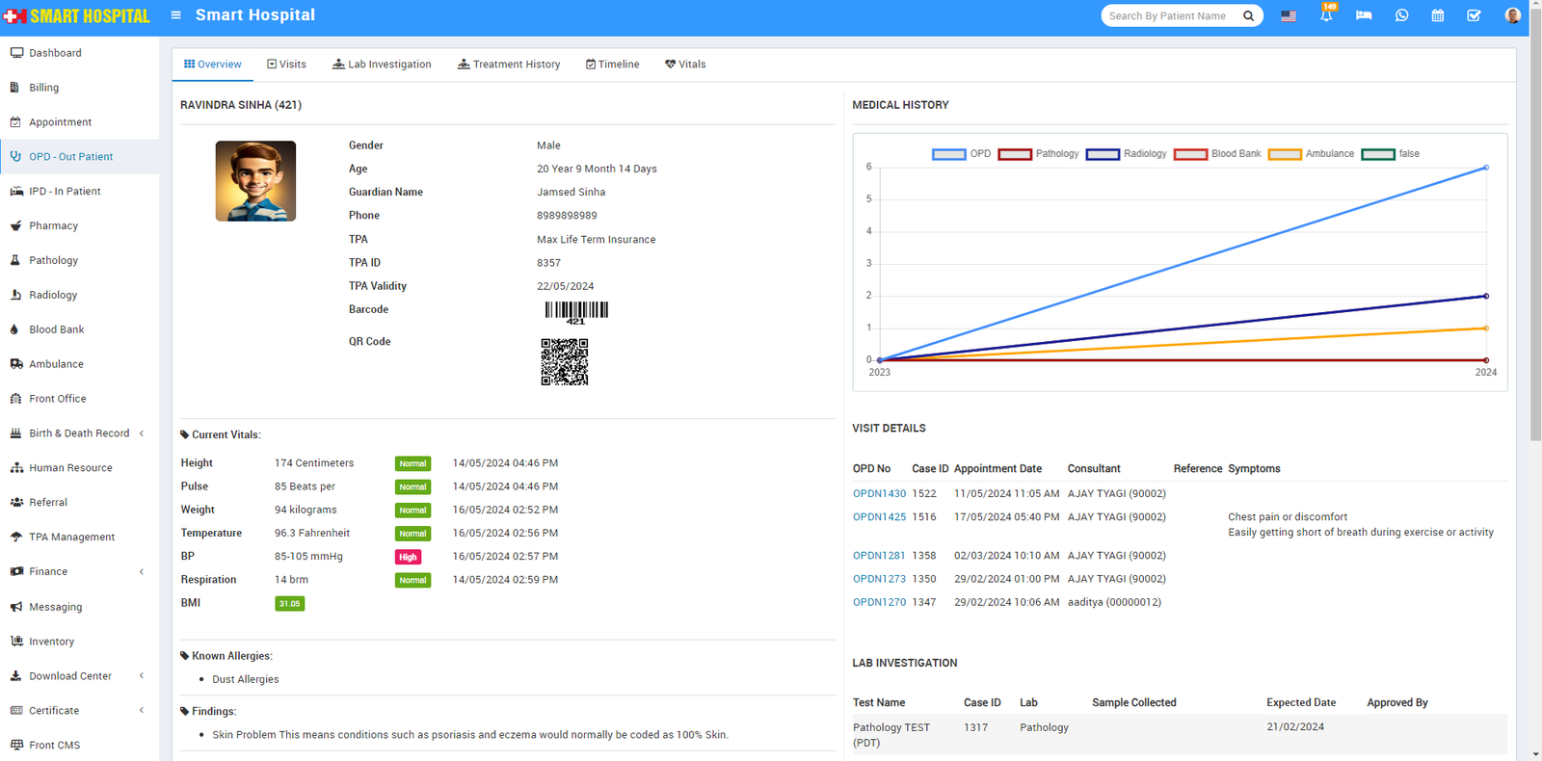Open the calendar icon in top bar
The height and width of the screenshot is (761, 1542).
(x=1437, y=15)
